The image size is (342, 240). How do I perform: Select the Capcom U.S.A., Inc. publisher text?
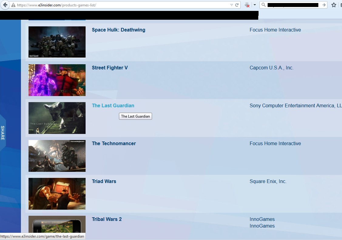coord(271,68)
